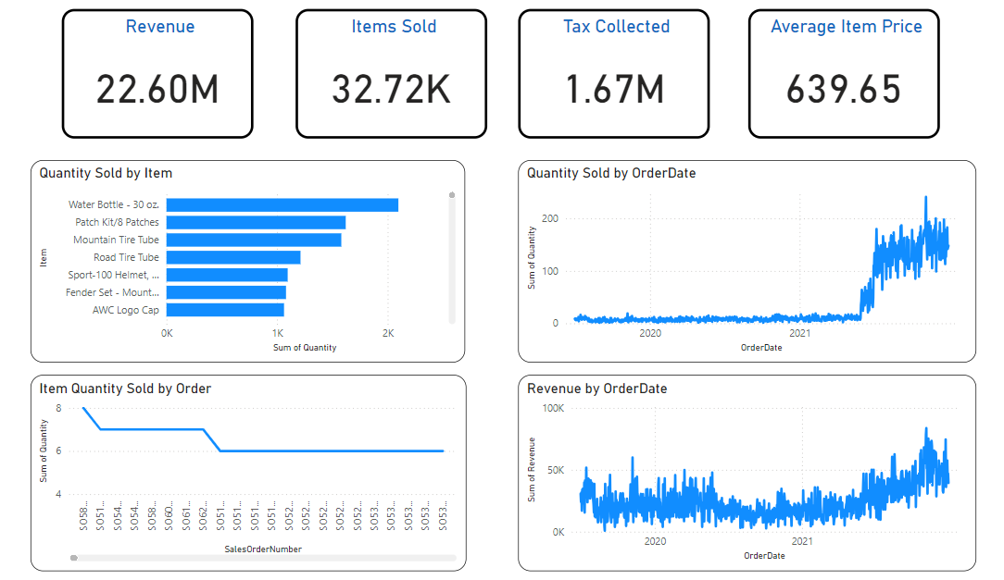Image resolution: width=1004 pixels, height=580 pixels.
Task: Click the Fender Set - Mountain bar
Action: pyautogui.click(x=224, y=292)
